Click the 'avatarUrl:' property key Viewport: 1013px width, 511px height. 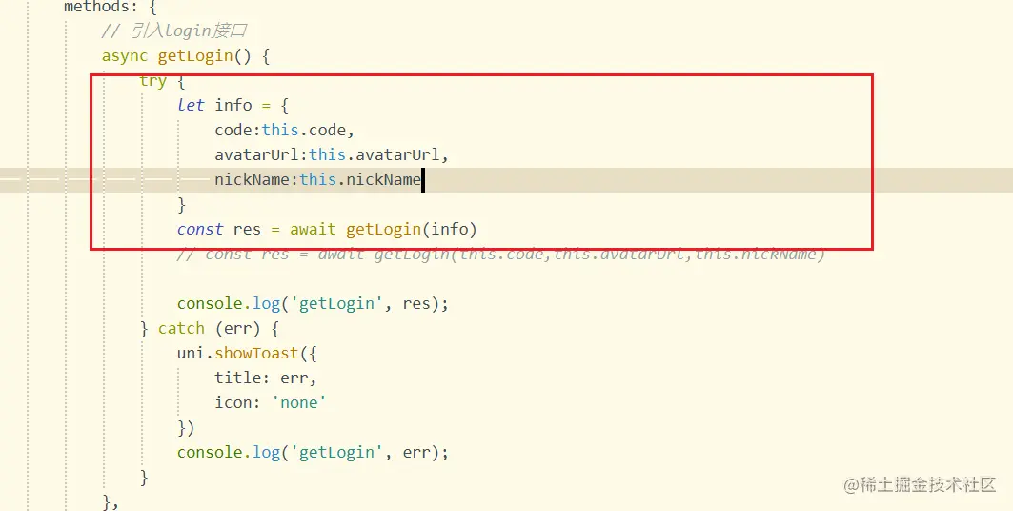coord(262,155)
